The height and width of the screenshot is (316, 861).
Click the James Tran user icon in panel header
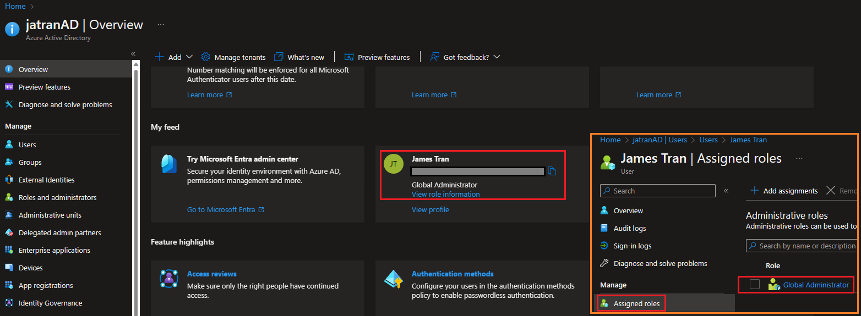(x=608, y=163)
